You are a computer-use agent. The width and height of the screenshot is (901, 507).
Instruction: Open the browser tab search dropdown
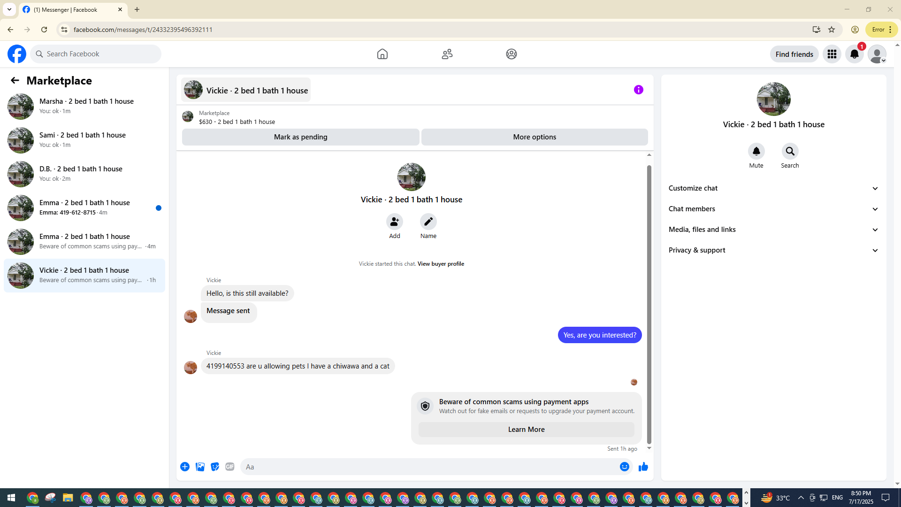9,9
